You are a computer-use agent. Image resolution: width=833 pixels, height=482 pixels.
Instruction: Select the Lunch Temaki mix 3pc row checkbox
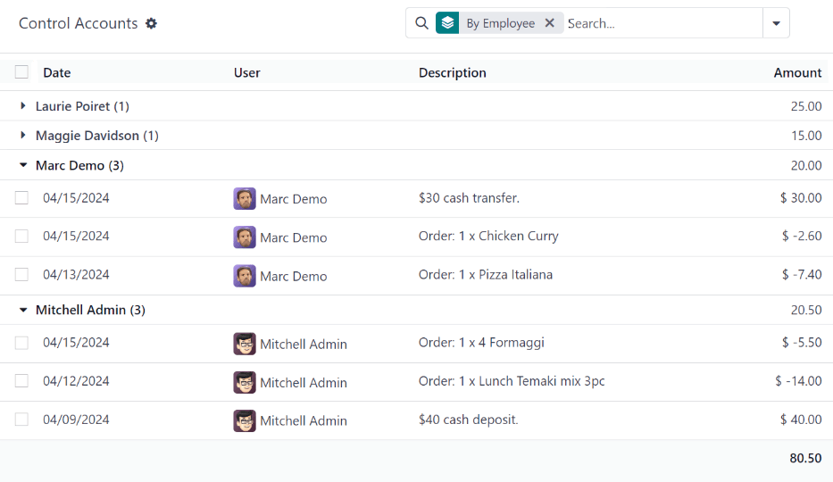click(21, 381)
